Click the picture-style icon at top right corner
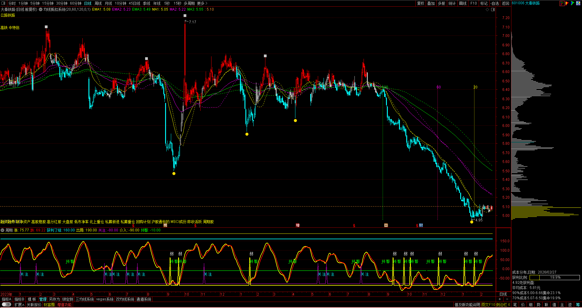 pos(578,3)
